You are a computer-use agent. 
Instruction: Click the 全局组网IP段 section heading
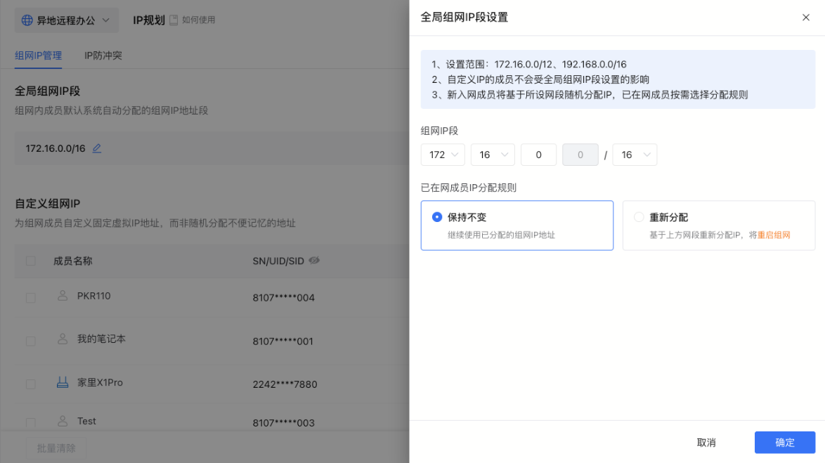pyautogui.click(x=47, y=91)
